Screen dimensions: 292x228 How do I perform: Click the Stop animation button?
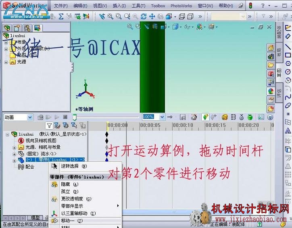click(65, 117)
